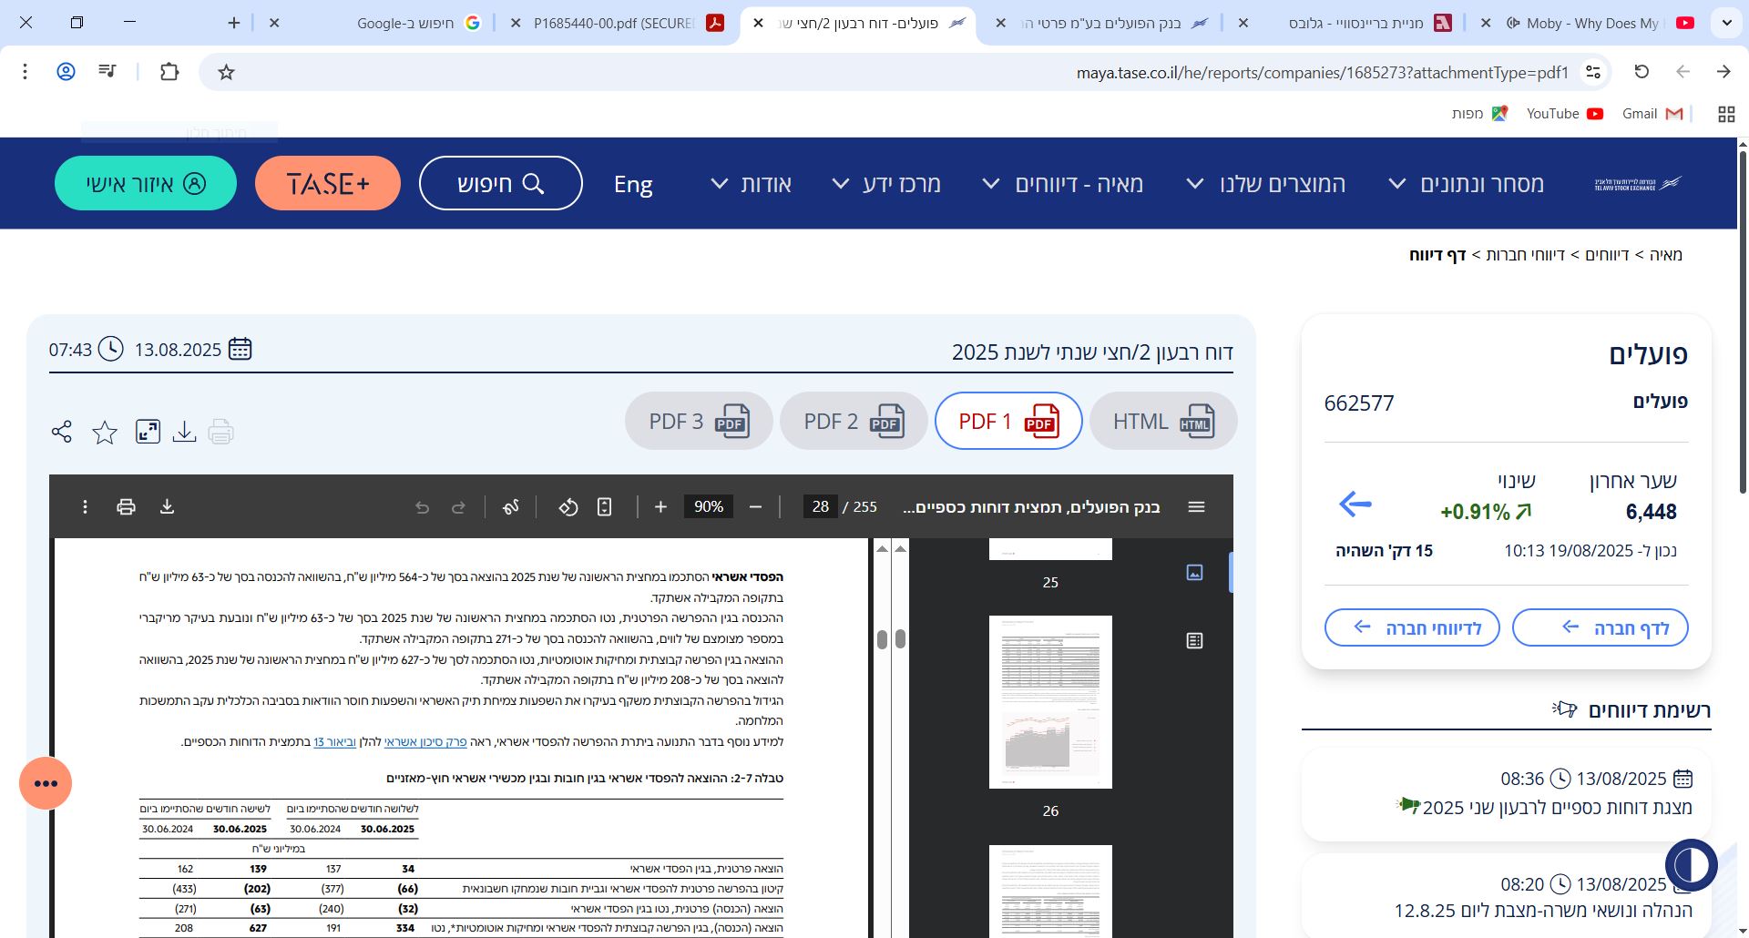Select the draw annotation tool in PDF toolbar
The height and width of the screenshot is (938, 1749).
pos(511,506)
